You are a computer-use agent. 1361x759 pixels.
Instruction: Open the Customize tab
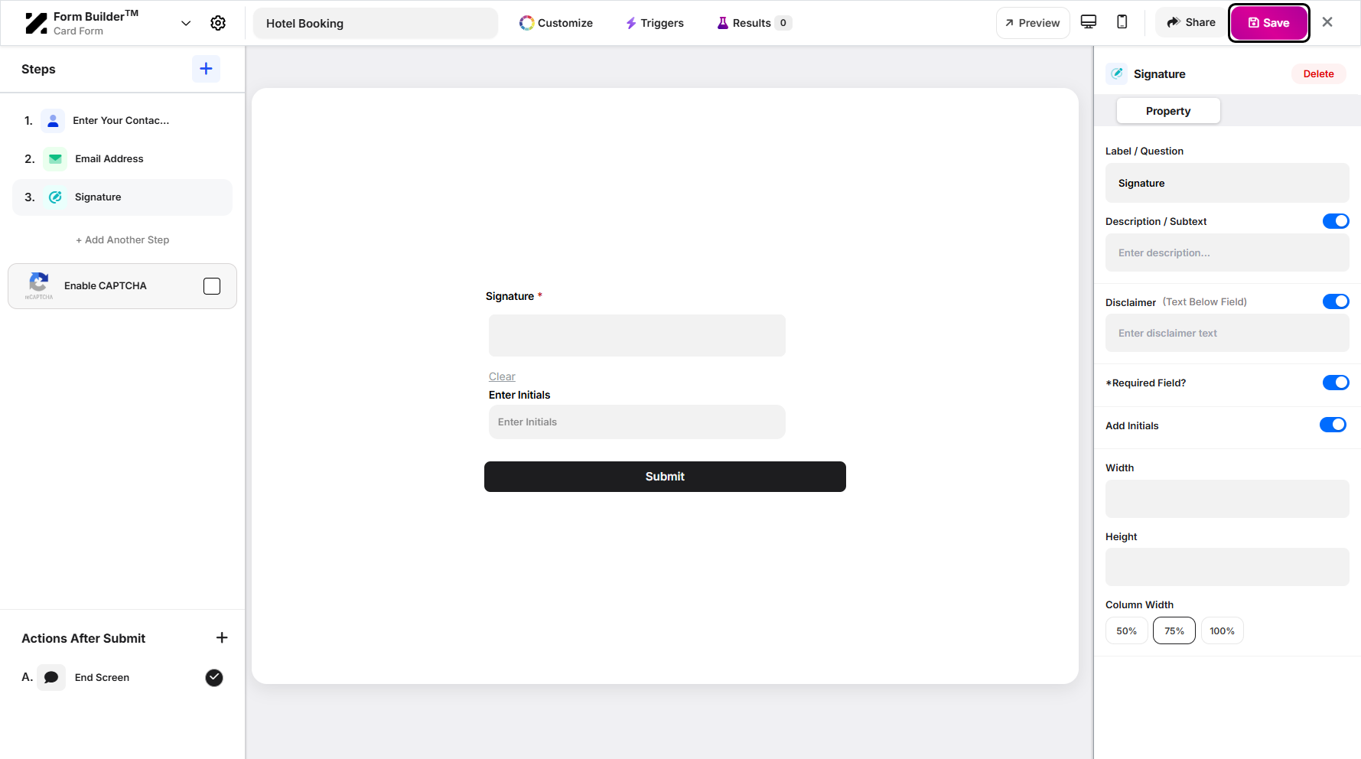coord(556,23)
